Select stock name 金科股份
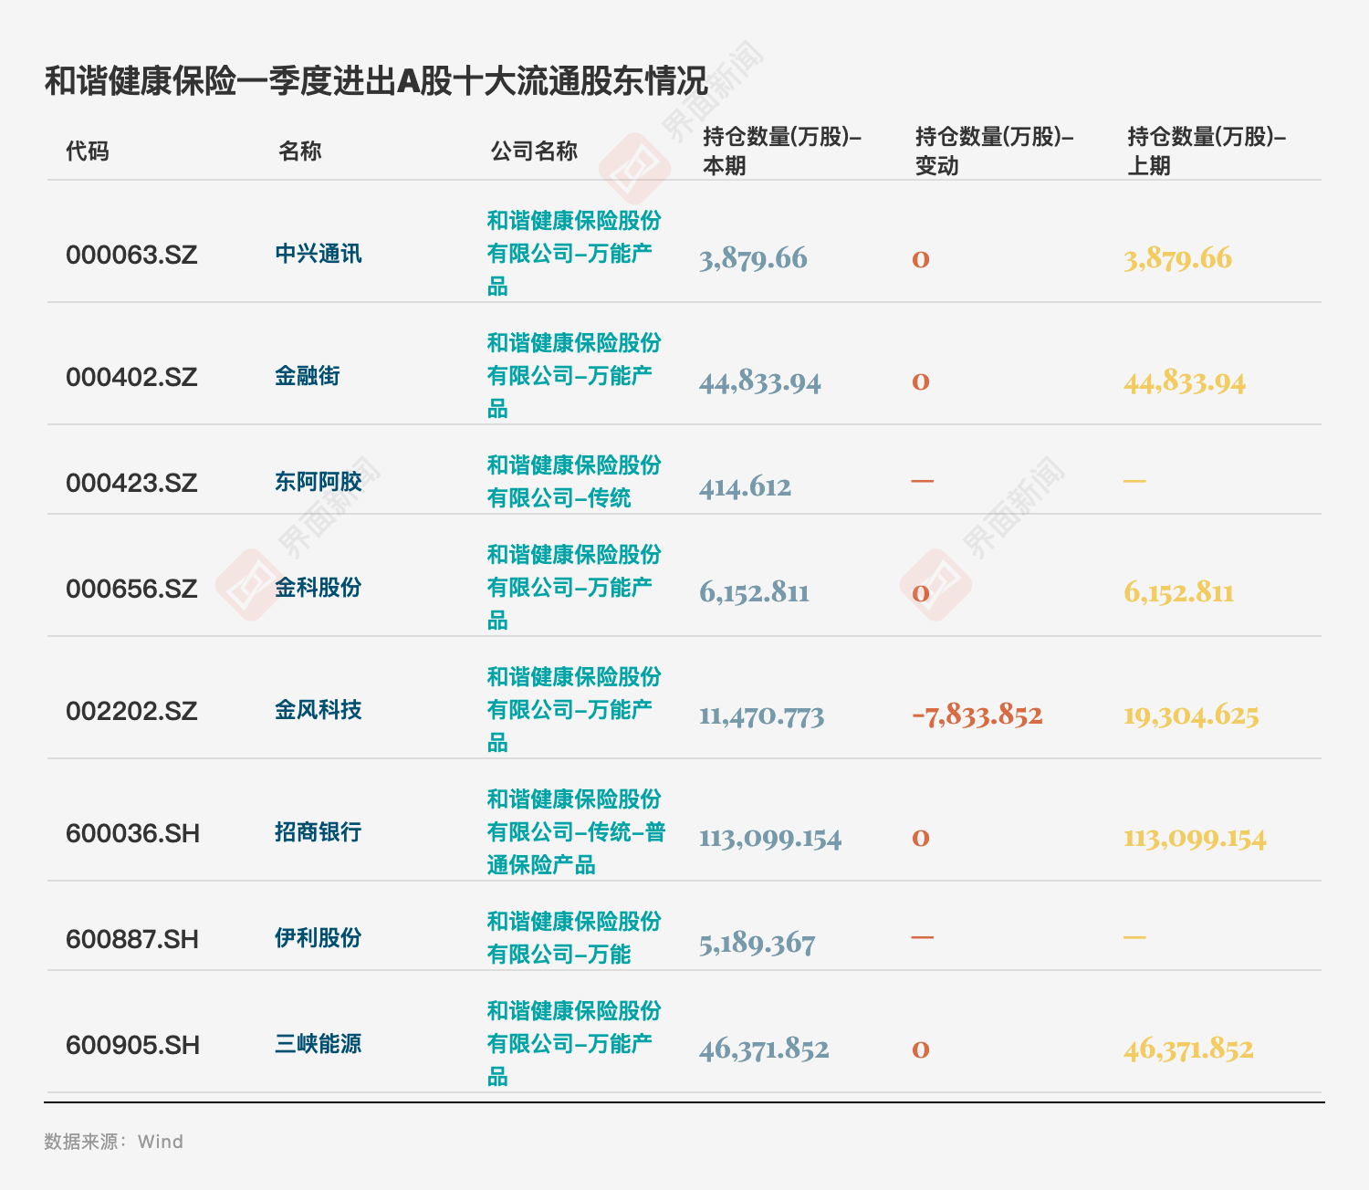 point(319,587)
